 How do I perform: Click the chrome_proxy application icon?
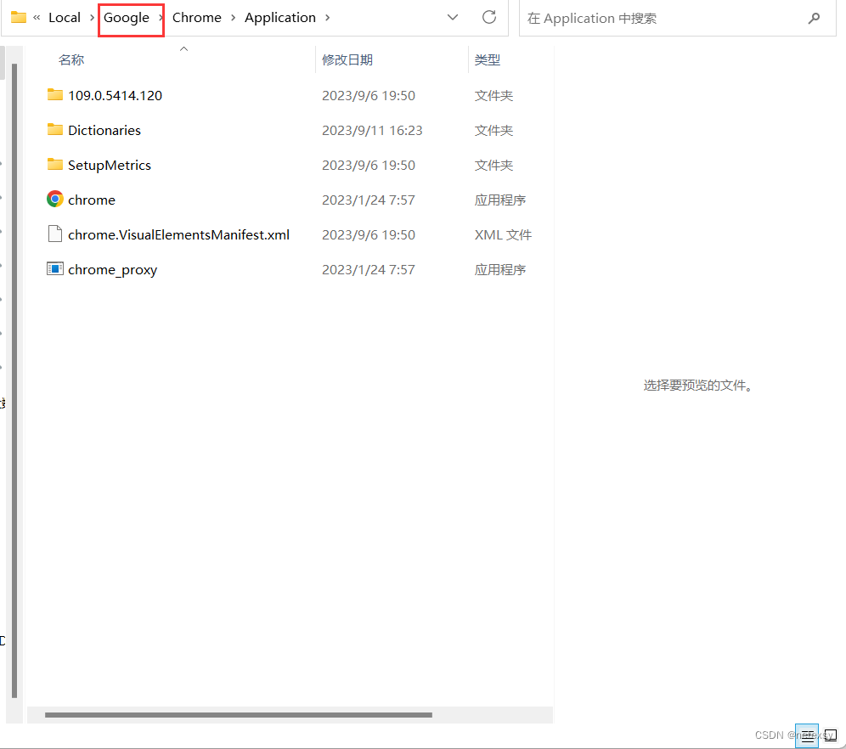point(55,268)
